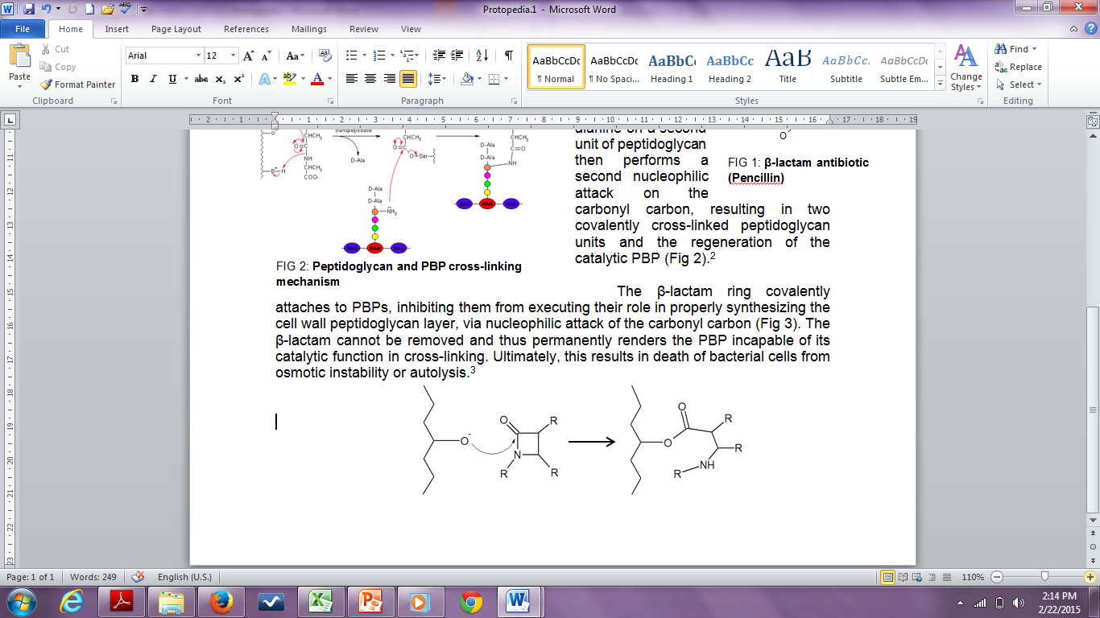This screenshot has height=618, width=1100.
Task: Open the font size dropdown
Action: click(234, 56)
